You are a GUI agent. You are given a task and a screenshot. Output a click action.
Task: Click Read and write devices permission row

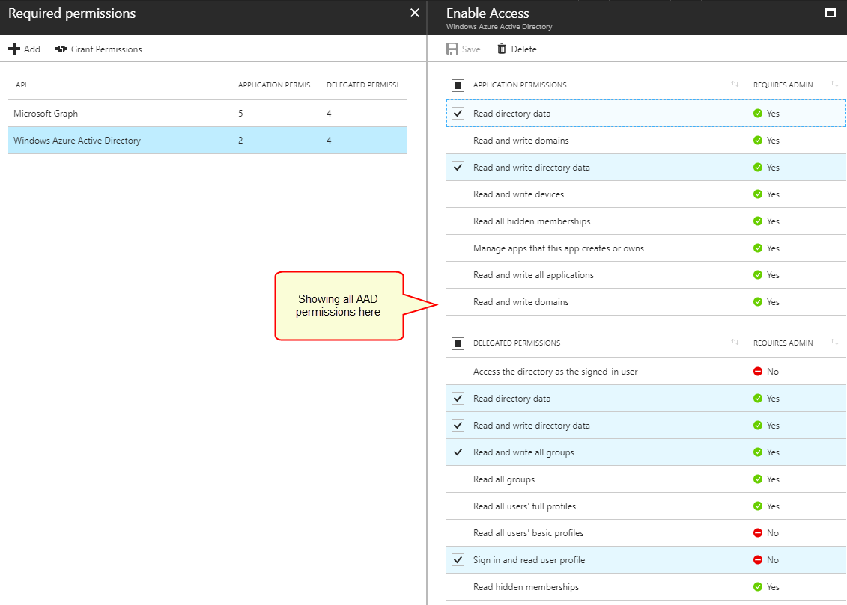click(518, 194)
